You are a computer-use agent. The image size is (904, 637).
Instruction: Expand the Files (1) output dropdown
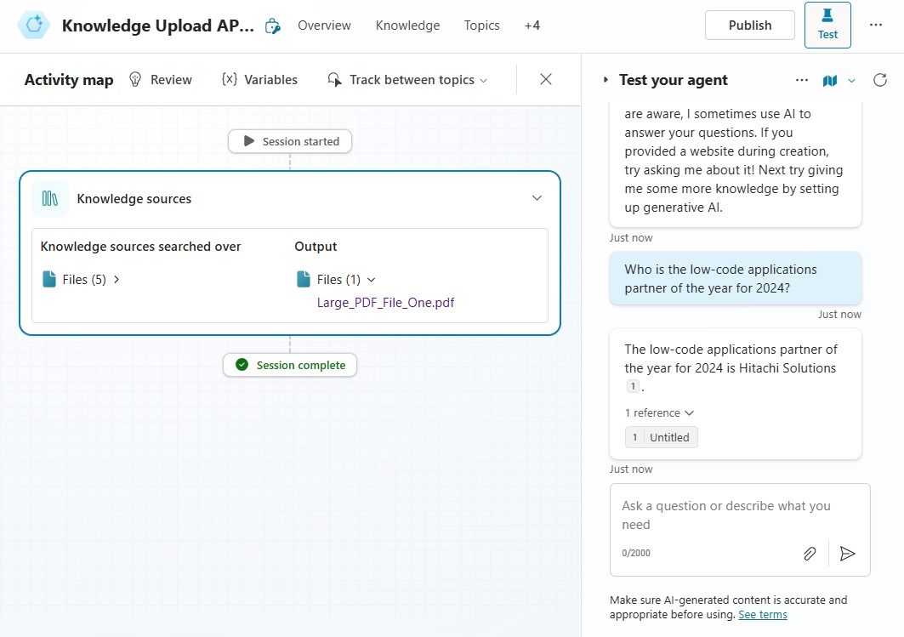pos(372,279)
